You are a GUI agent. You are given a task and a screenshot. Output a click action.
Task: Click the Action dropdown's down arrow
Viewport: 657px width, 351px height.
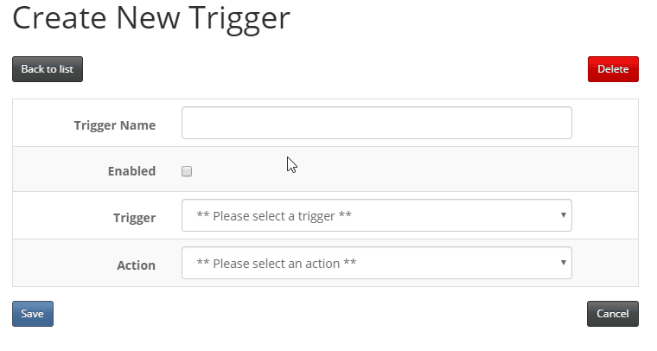tap(563, 263)
